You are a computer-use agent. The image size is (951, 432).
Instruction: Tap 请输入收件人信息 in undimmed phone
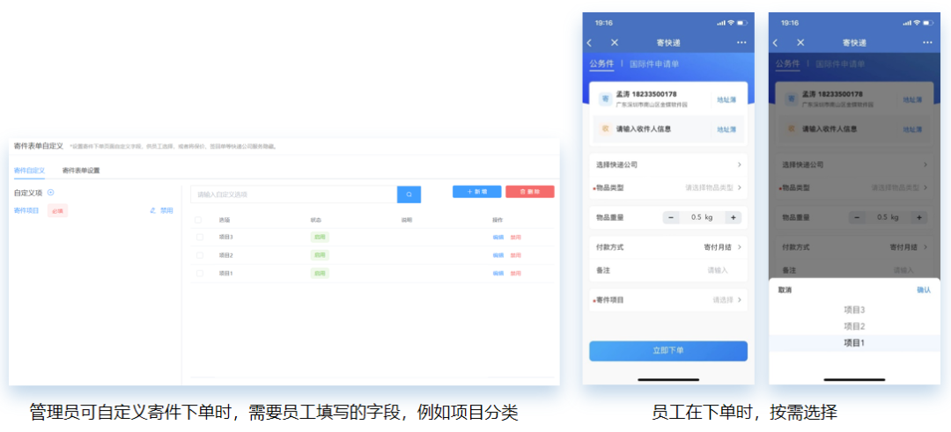(644, 129)
